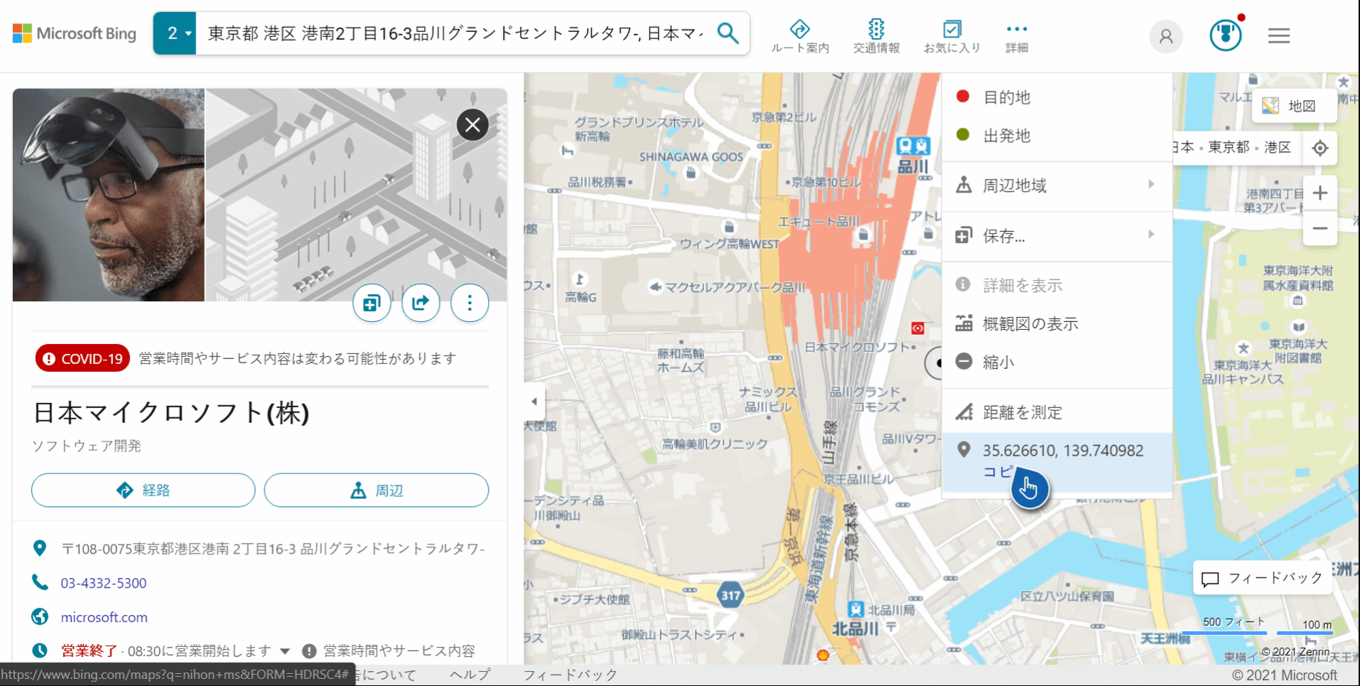Screen dimensions: 1360x686
Task: Expand the 周辺地域 submenu
Action: coord(1057,186)
